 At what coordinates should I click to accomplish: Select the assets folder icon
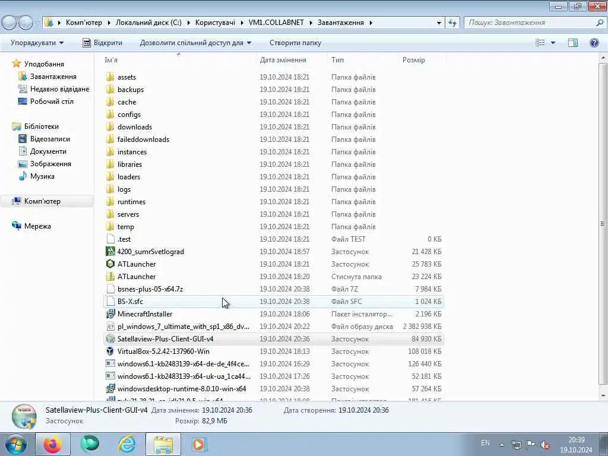tap(110, 77)
